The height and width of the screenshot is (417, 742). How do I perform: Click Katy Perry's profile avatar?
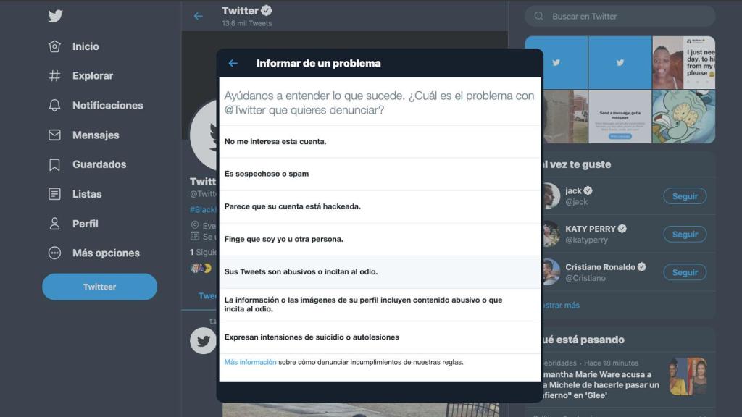pyautogui.click(x=551, y=234)
